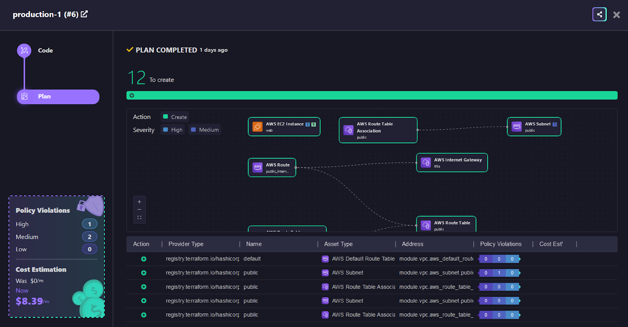Open violations badge showing 0 1 0
The image size is (628, 327).
[x=499, y=273]
